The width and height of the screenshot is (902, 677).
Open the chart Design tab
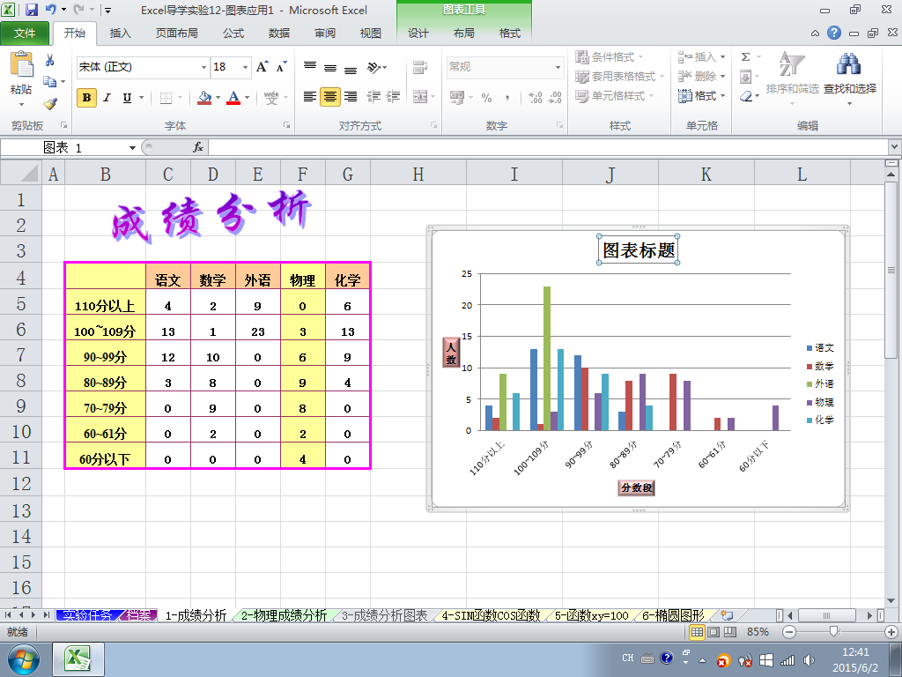(x=418, y=33)
